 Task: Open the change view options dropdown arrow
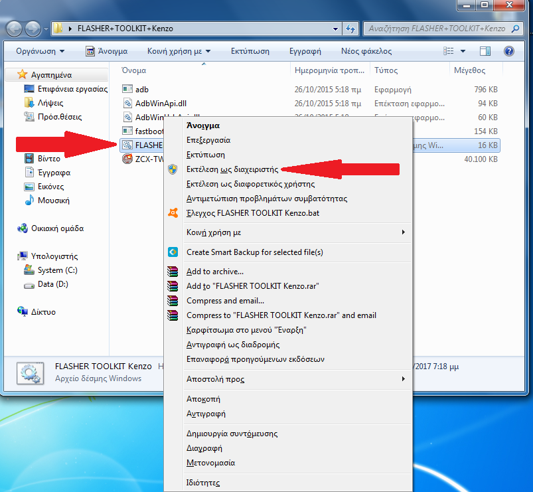pyautogui.click(x=463, y=51)
